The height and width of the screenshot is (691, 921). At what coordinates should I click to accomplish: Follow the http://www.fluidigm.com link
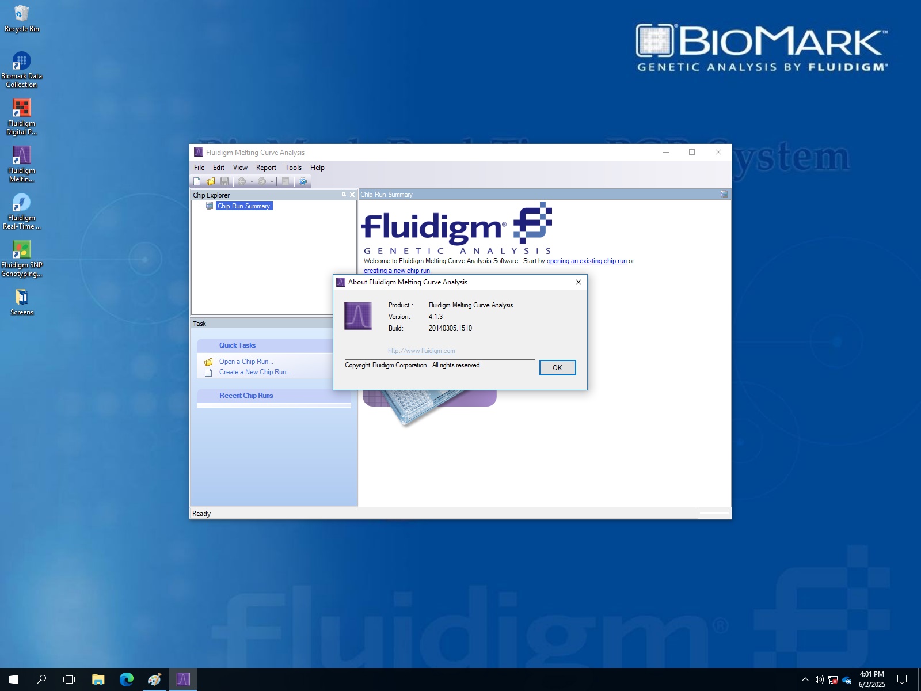point(421,351)
